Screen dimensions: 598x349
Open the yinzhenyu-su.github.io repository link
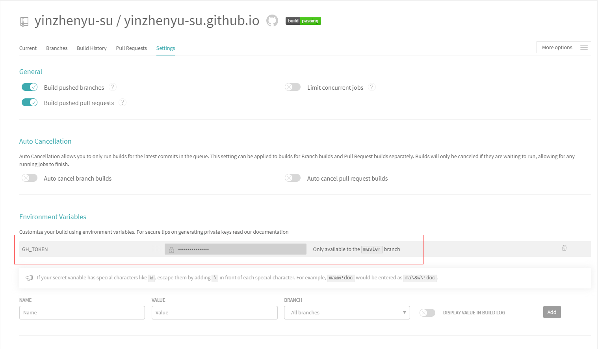(x=192, y=20)
